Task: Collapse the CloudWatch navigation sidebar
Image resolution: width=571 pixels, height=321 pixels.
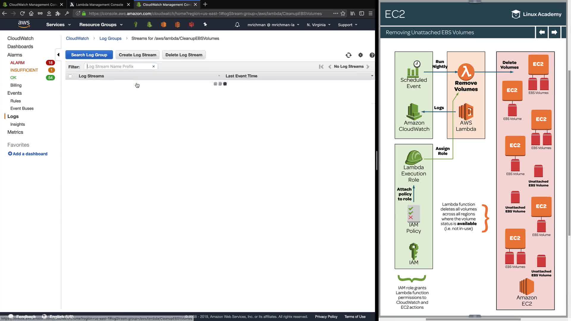Action: tap(58, 55)
